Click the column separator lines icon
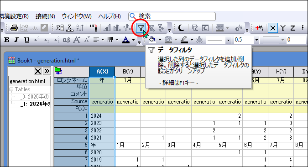Image resolution: width=308 pixels, height=167 pixels. (110, 40)
